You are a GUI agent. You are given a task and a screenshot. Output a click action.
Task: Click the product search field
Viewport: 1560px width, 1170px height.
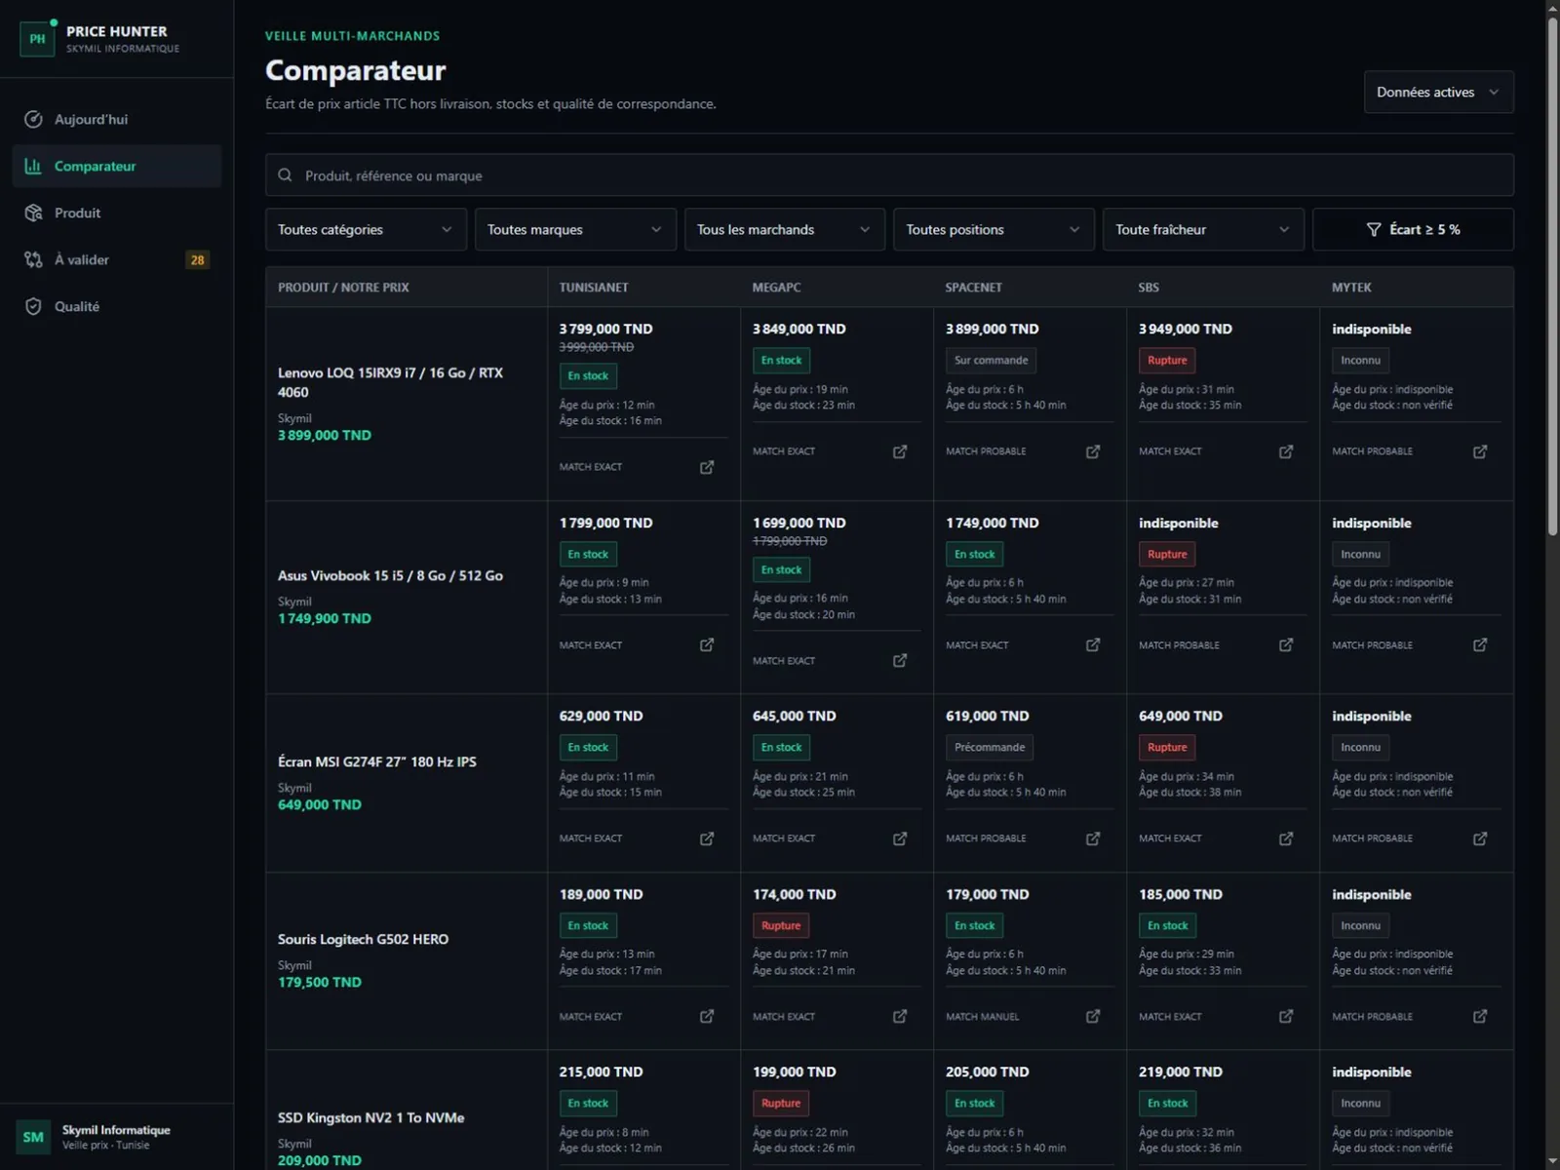click(889, 175)
